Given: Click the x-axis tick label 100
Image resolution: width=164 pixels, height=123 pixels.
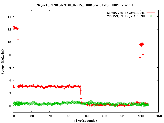Looking at the screenshot, I should [105, 116].
